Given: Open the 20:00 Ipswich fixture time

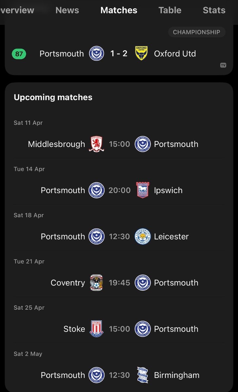Looking at the screenshot, I should pos(119,190).
